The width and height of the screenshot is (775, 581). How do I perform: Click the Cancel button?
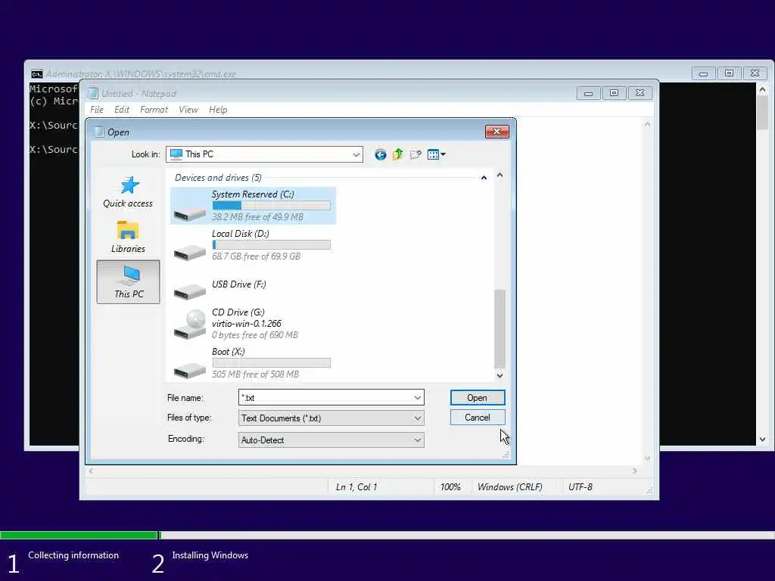tap(478, 418)
